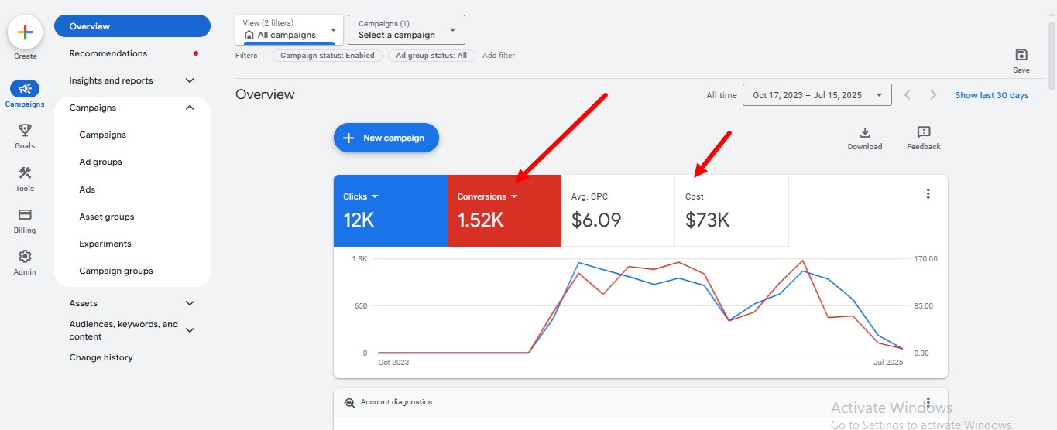Click the Ad group status: All chip
Image resolution: width=1057 pixels, height=430 pixels.
(x=431, y=56)
